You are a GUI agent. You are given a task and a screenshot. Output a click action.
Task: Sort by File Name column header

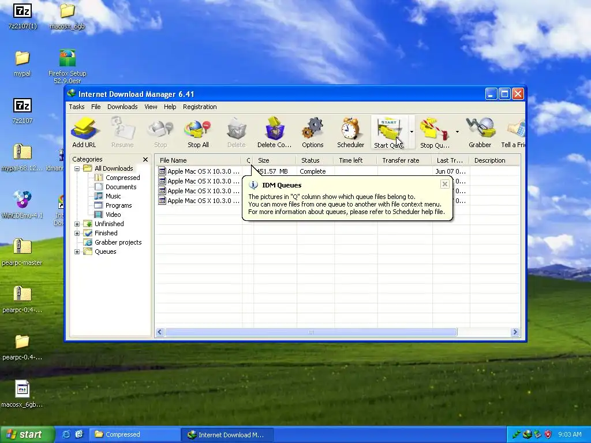point(199,160)
